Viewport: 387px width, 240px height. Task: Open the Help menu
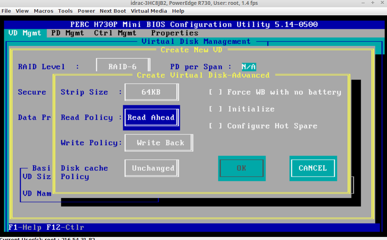pos(178,11)
